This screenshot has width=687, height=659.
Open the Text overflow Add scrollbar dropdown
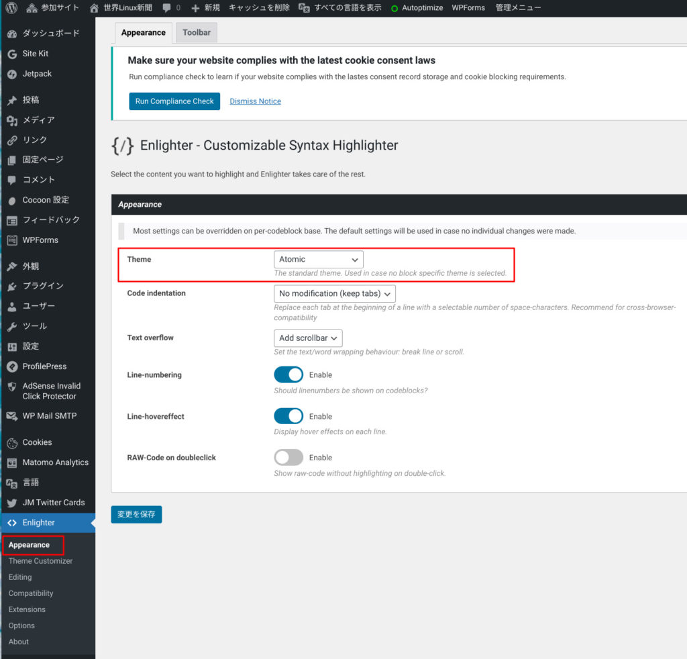pyautogui.click(x=308, y=338)
